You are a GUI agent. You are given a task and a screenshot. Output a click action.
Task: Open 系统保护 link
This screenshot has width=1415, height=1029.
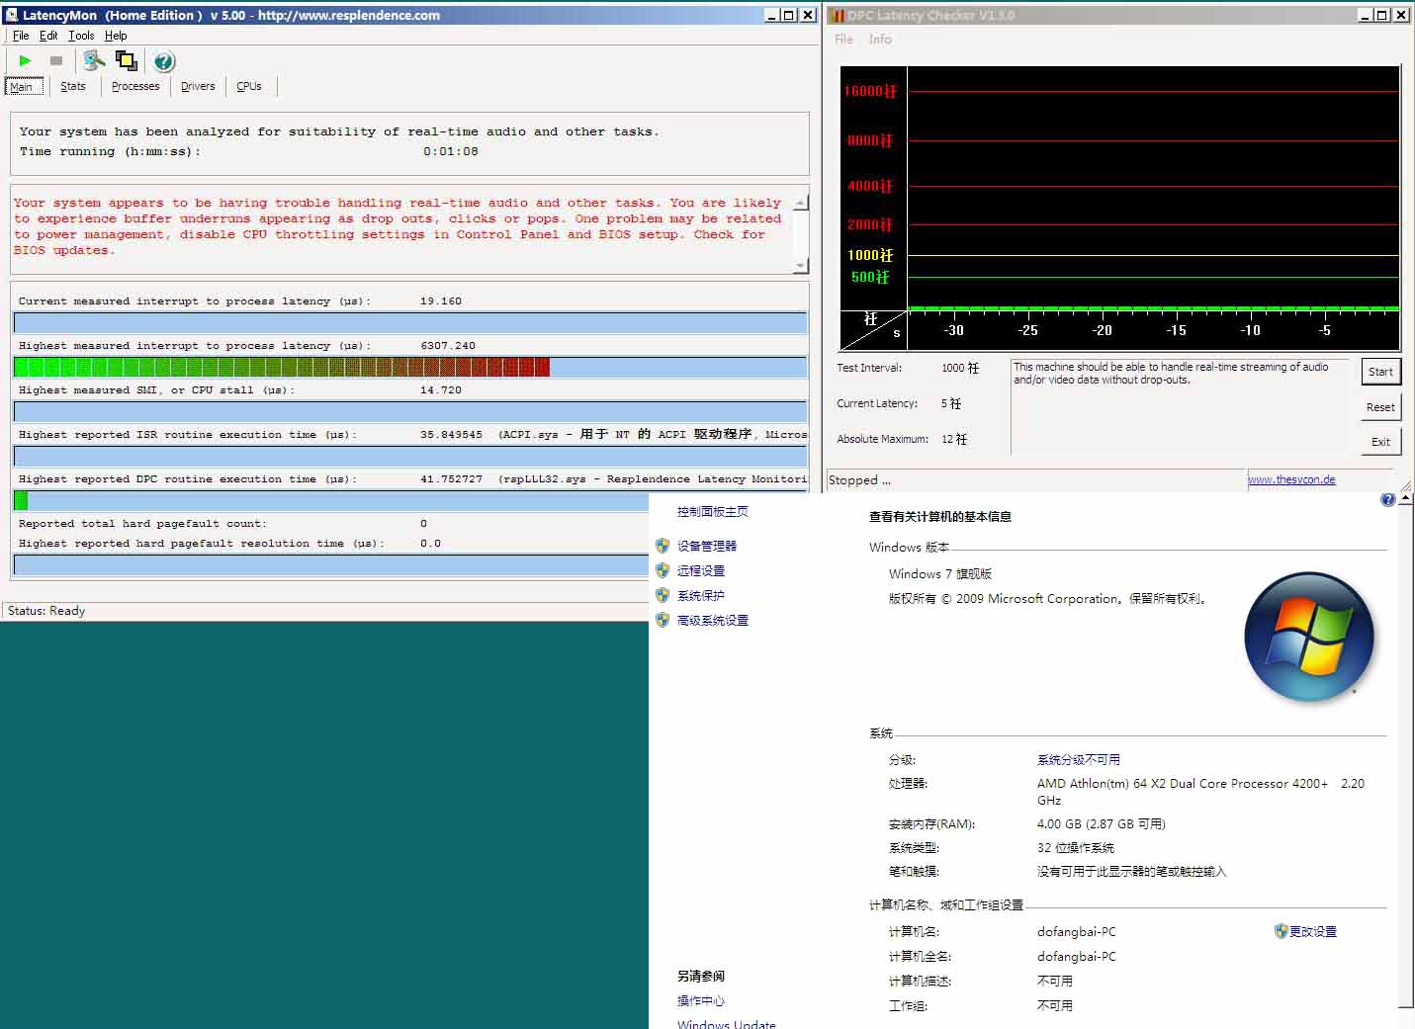[701, 595]
